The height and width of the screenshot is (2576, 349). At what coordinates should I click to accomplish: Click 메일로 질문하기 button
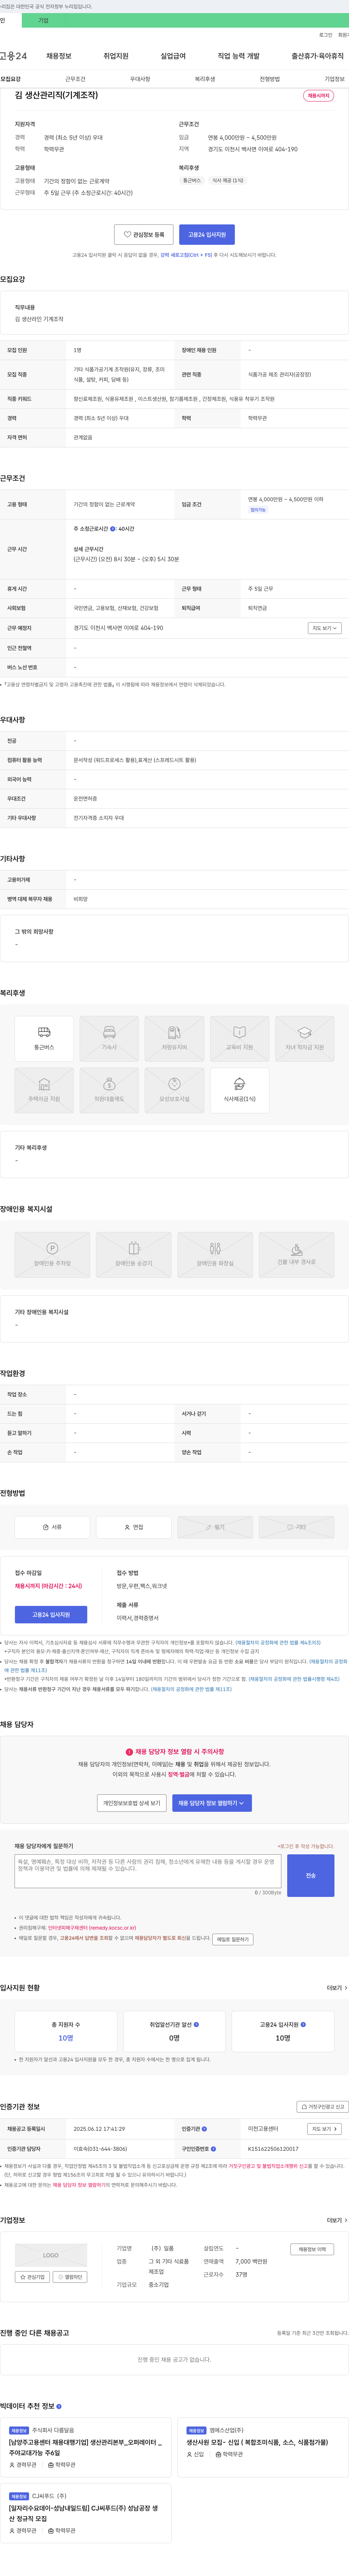pos(233,1939)
